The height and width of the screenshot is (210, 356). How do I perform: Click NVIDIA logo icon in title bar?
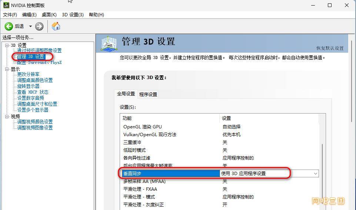click(6, 5)
